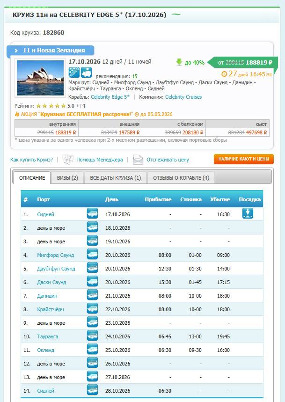Click the Отслеживать цену link
The height and width of the screenshot is (402, 285).
(x=168, y=160)
